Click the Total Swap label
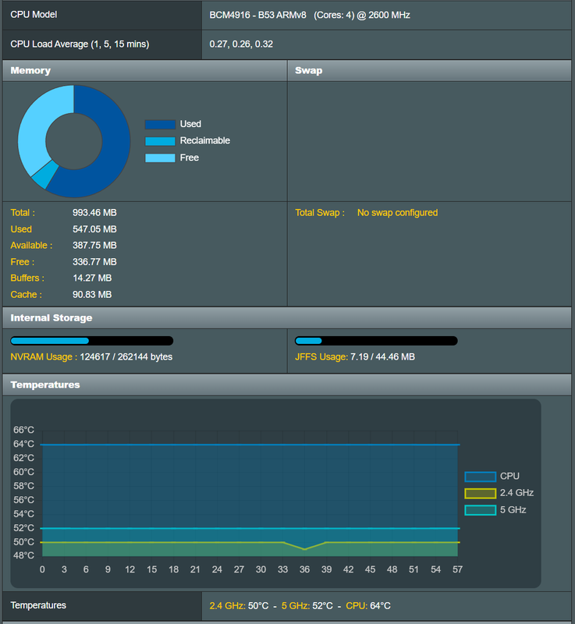The height and width of the screenshot is (624, 575). [x=320, y=213]
